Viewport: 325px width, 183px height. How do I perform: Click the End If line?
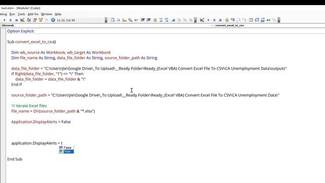(17, 84)
